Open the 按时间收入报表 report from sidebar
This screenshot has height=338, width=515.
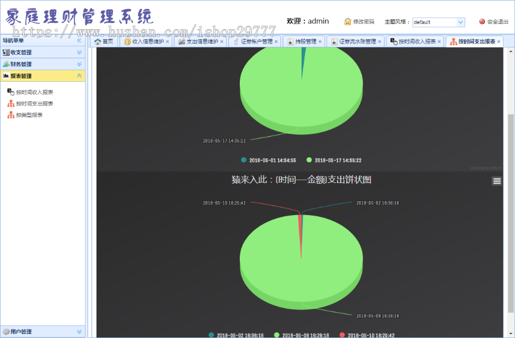pyautogui.click(x=35, y=92)
